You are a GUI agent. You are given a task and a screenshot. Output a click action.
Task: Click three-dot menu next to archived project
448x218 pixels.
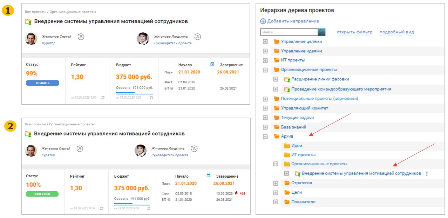427,174
